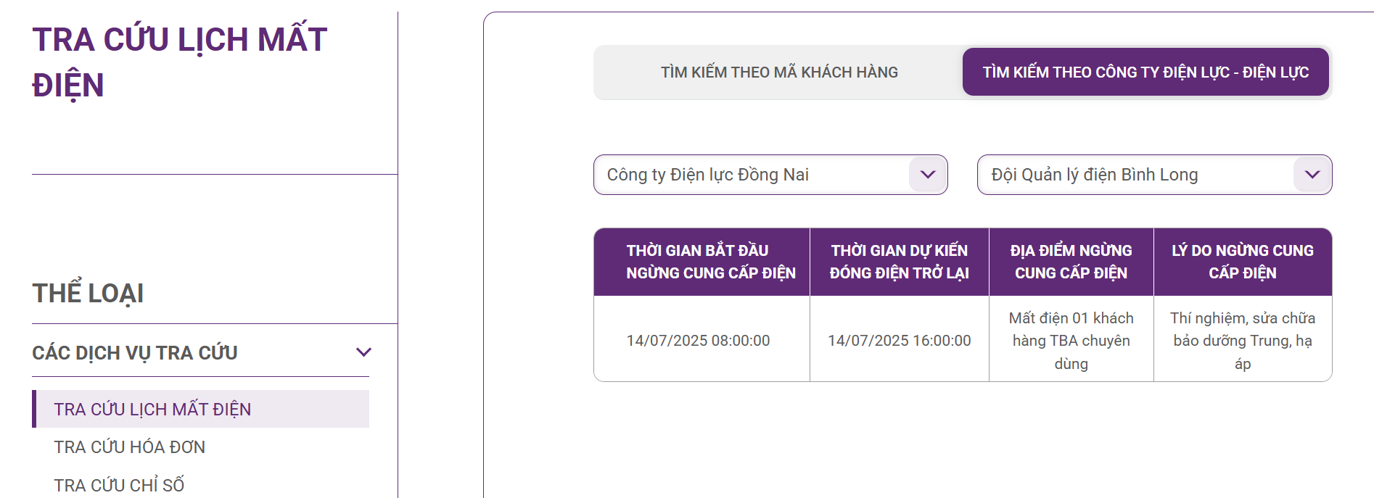Click ĐỊA ĐIỂM NGỪNG CUNG CẤP ĐIỆN header
This screenshot has width=1374, height=498.
pos(1071,262)
